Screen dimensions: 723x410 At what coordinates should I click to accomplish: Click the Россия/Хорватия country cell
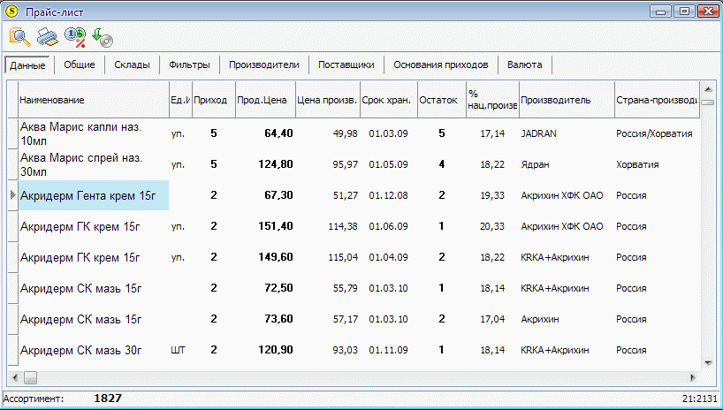point(654,133)
